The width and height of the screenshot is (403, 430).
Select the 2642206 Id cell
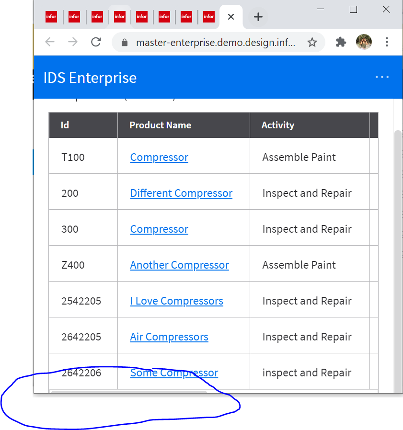pyautogui.click(x=83, y=371)
